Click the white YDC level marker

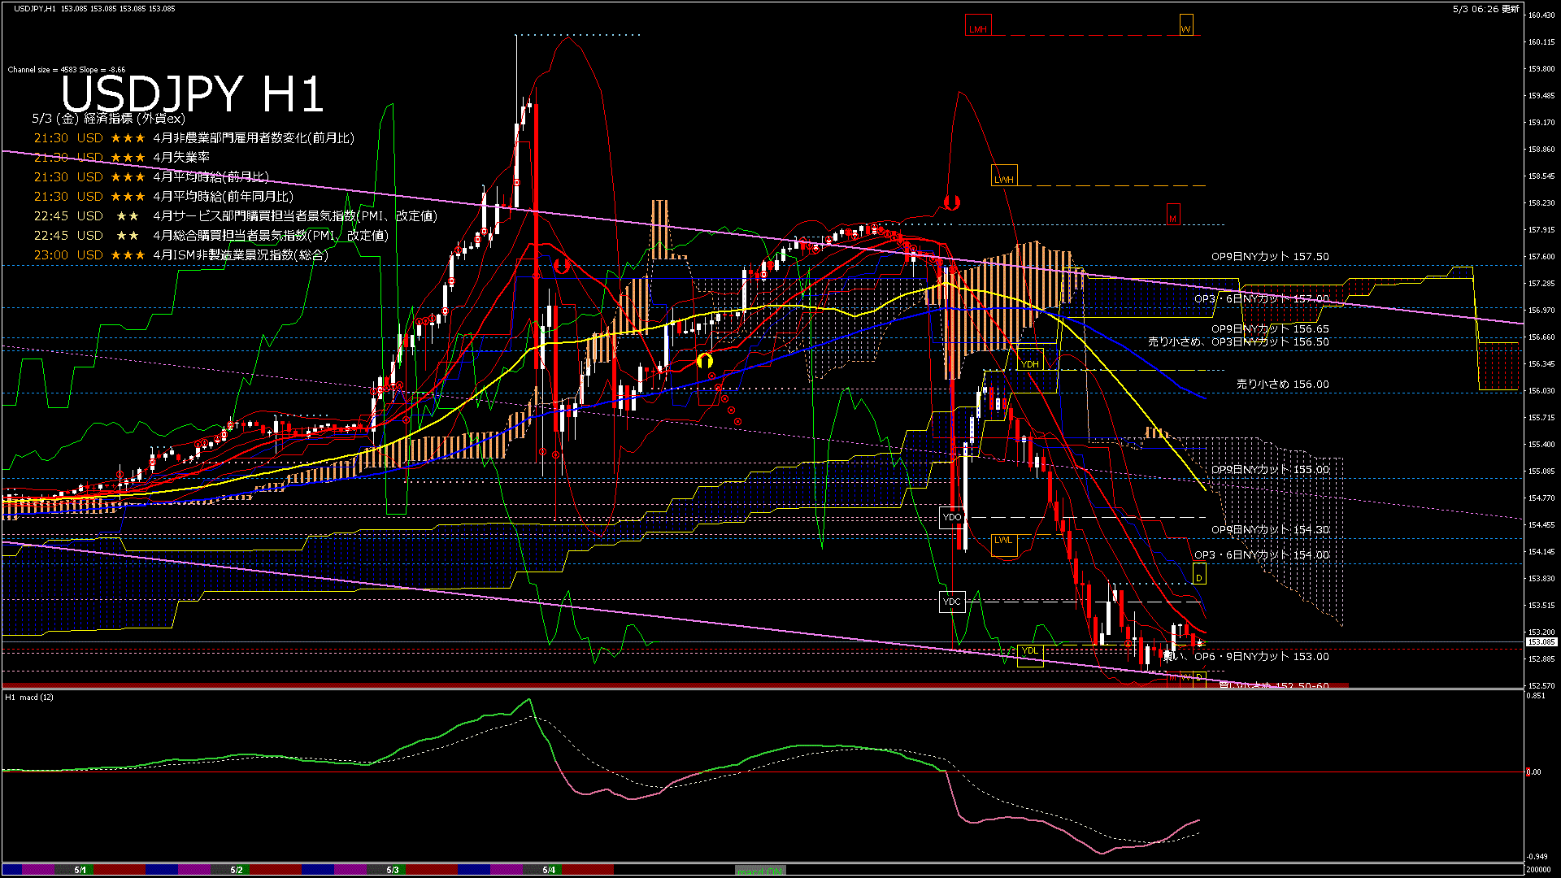pyautogui.click(x=952, y=602)
